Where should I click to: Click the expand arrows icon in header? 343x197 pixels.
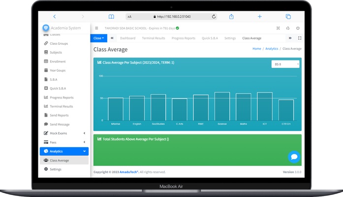[x=278, y=29]
